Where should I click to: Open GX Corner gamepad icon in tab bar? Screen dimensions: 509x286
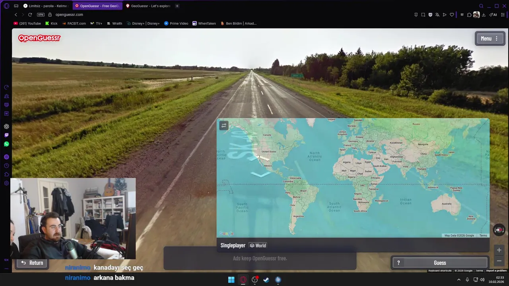(x=16, y=6)
